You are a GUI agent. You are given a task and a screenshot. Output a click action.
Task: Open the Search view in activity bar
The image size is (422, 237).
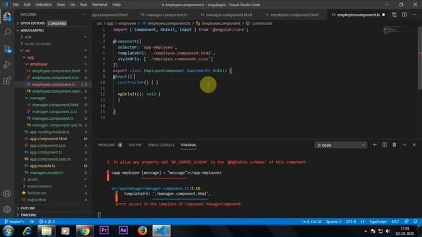(x=7, y=32)
